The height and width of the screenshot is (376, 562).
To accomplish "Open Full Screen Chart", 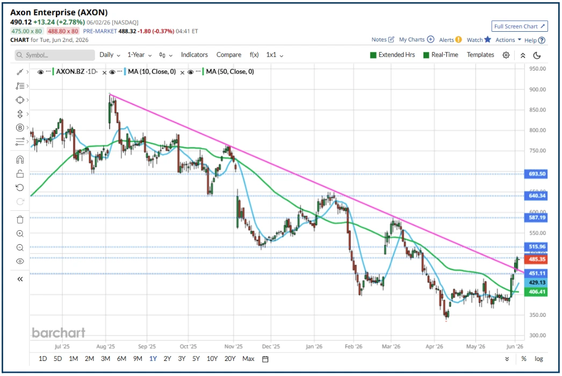I will (x=520, y=26).
